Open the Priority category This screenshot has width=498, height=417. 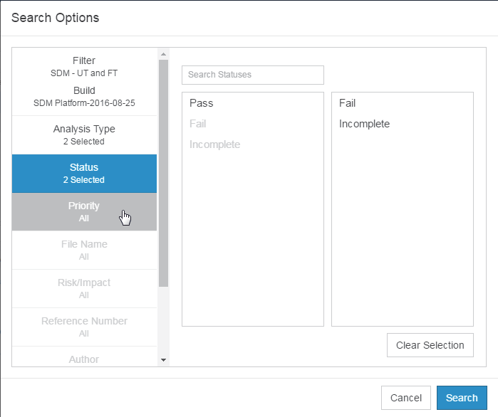[x=84, y=212]
